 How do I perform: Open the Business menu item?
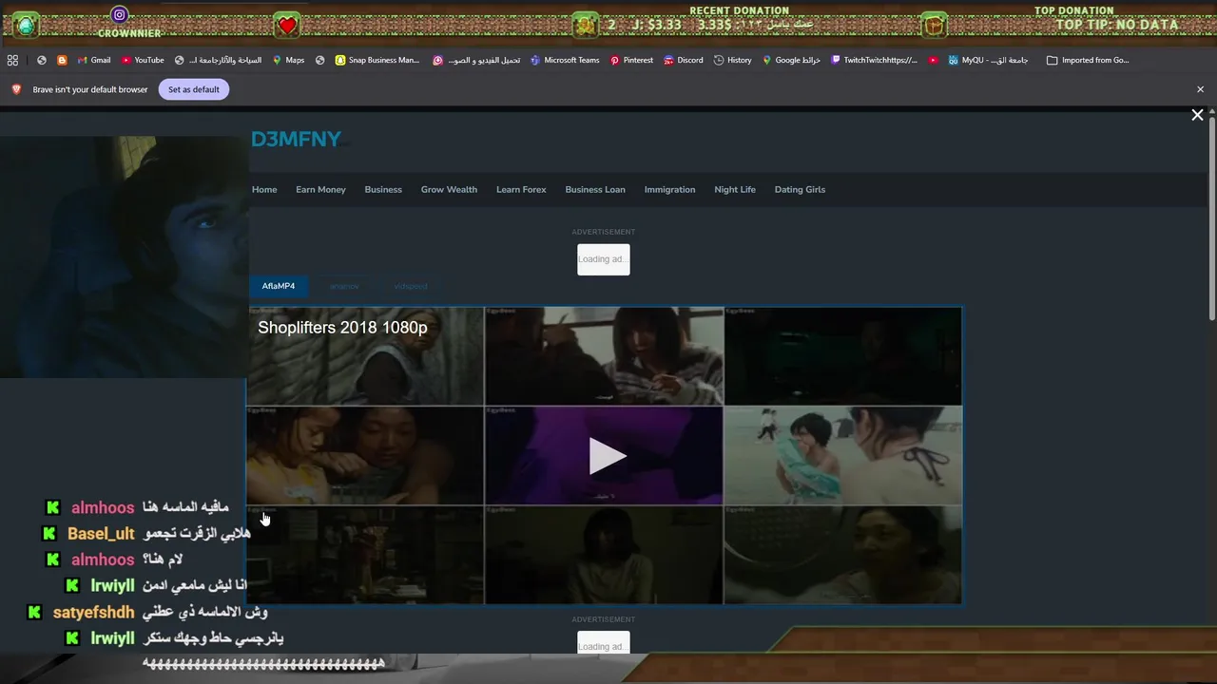pyautogui.click(x=383, y=189)
